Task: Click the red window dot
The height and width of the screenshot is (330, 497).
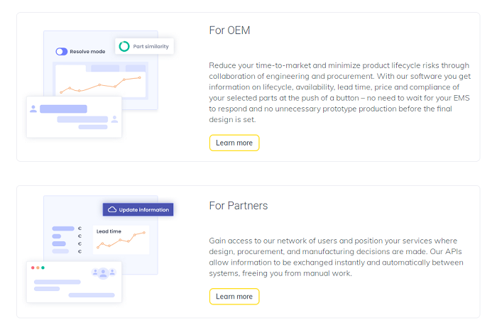Action: (x=33, y=268)
